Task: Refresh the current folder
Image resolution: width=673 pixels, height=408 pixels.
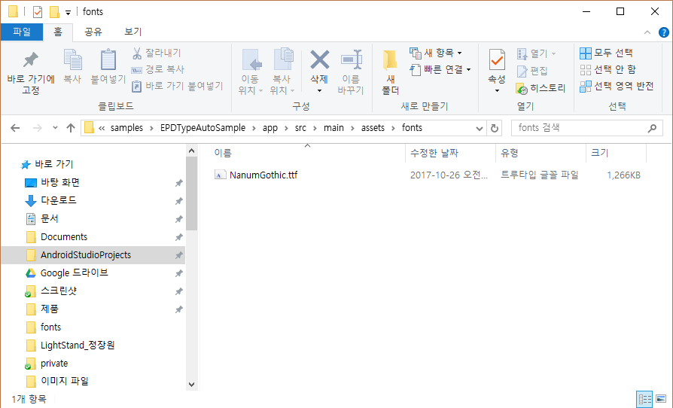Action: point(495,128)
